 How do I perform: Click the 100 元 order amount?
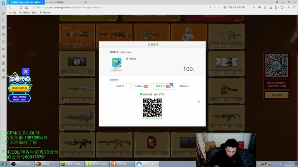pos(189,69)
